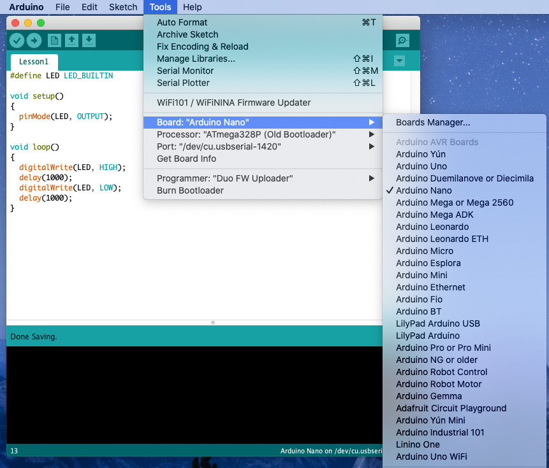Select the checked Arduino Nano board
The height and width of the screenshot is (468, 549).
click(423, 190)
